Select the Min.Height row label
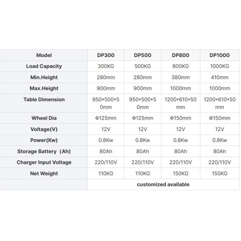 [44, 77]
